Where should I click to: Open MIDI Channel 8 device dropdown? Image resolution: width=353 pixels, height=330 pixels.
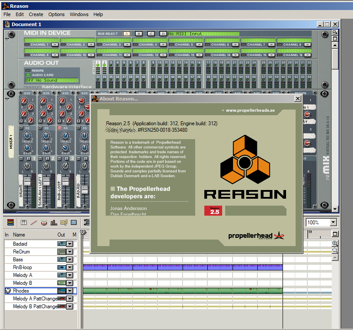tap(307, 45)
